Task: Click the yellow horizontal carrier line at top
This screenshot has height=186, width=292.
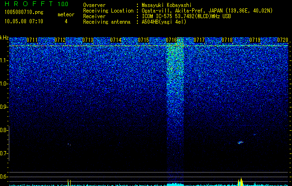Action: tap(149, 46)
